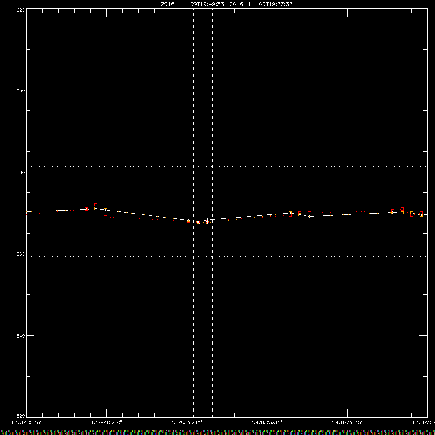Click the x-axis label 1.478720×10⁹

187,422
